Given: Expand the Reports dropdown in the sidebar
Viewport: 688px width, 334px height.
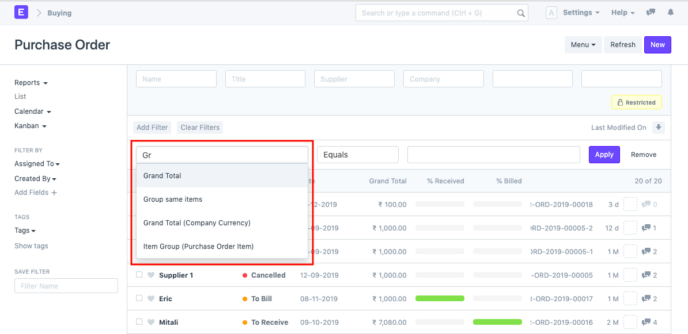Looking at the screenshot, I should (x=31, y=82).
